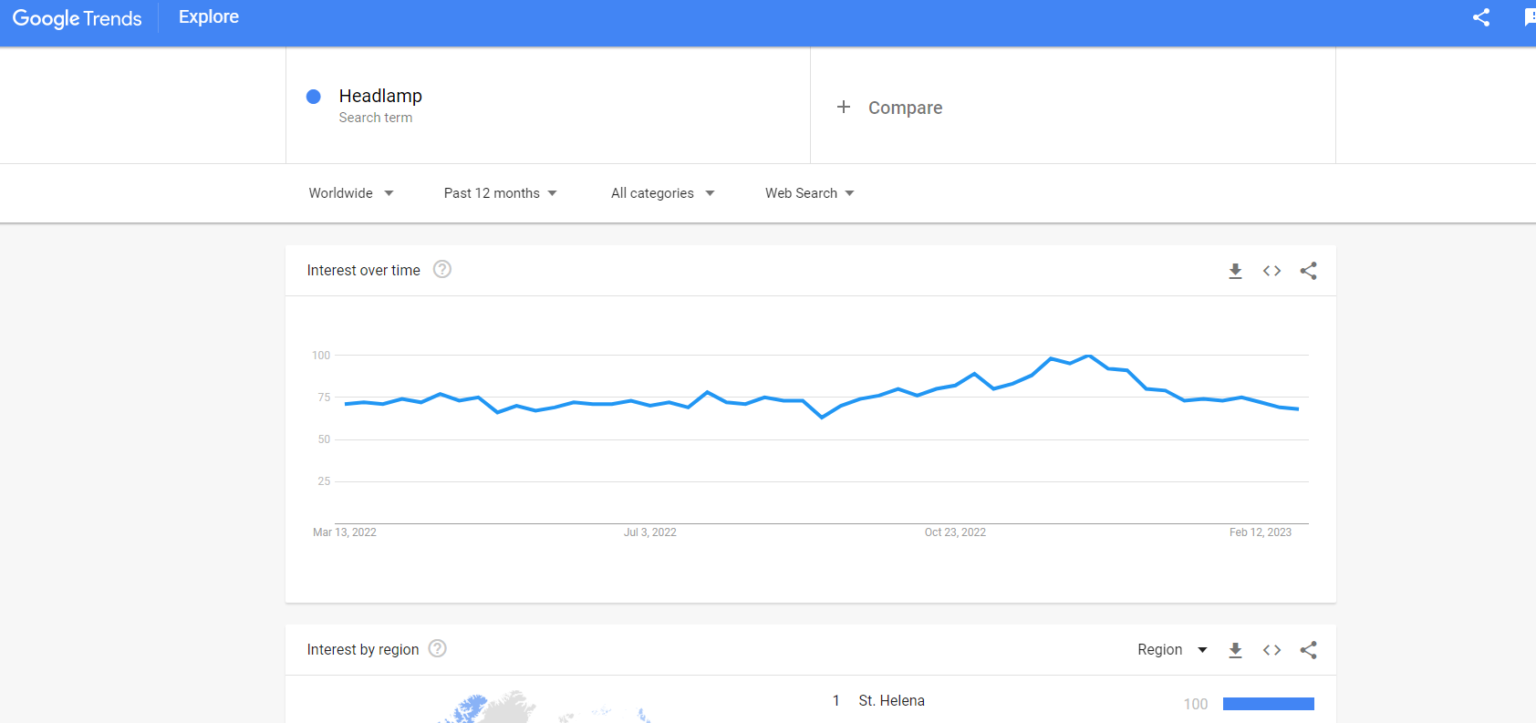This screenshot has width=1536, height=723.
Task: Download Interest by region data
Action: pyautogui.click(x=1235, y=650)
